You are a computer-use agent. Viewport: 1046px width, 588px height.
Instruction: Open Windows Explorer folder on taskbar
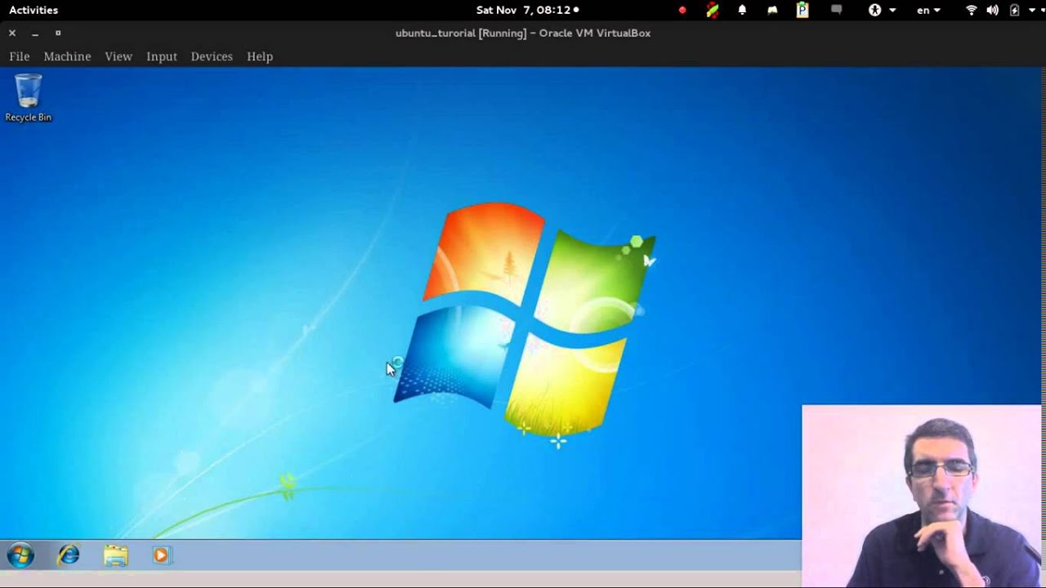[115, 556]
